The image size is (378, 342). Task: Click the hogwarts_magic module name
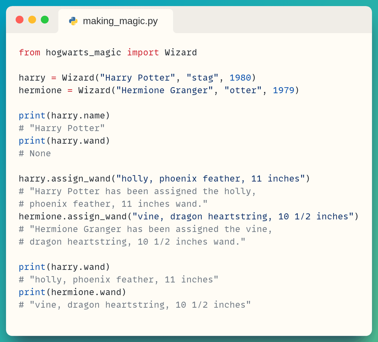pos(83,53)
